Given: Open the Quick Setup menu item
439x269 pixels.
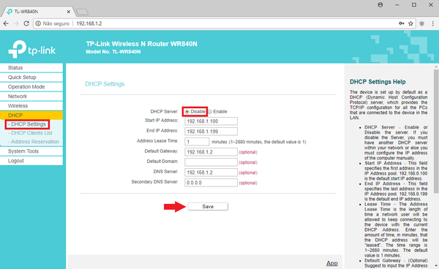Looking at the screenshot, I should click(x=31, y=77).
